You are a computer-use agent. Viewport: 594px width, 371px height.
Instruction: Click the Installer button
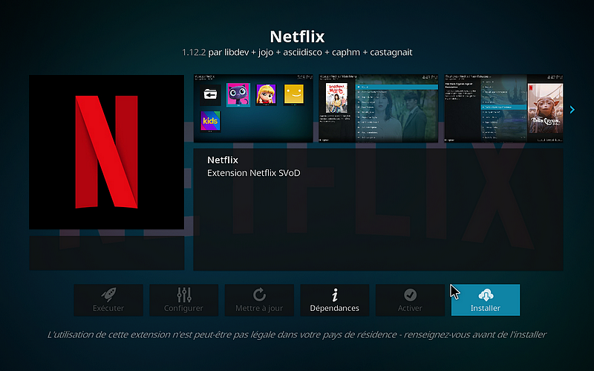pyautogui.click(x=486, y=300)
